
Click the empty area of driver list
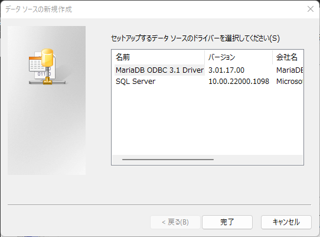207,121
